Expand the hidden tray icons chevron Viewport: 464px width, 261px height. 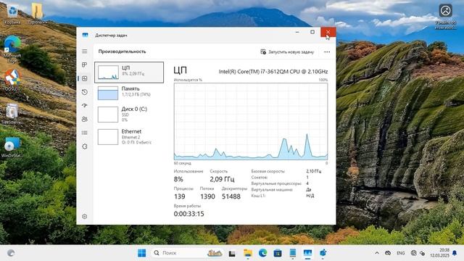point(377,253)
